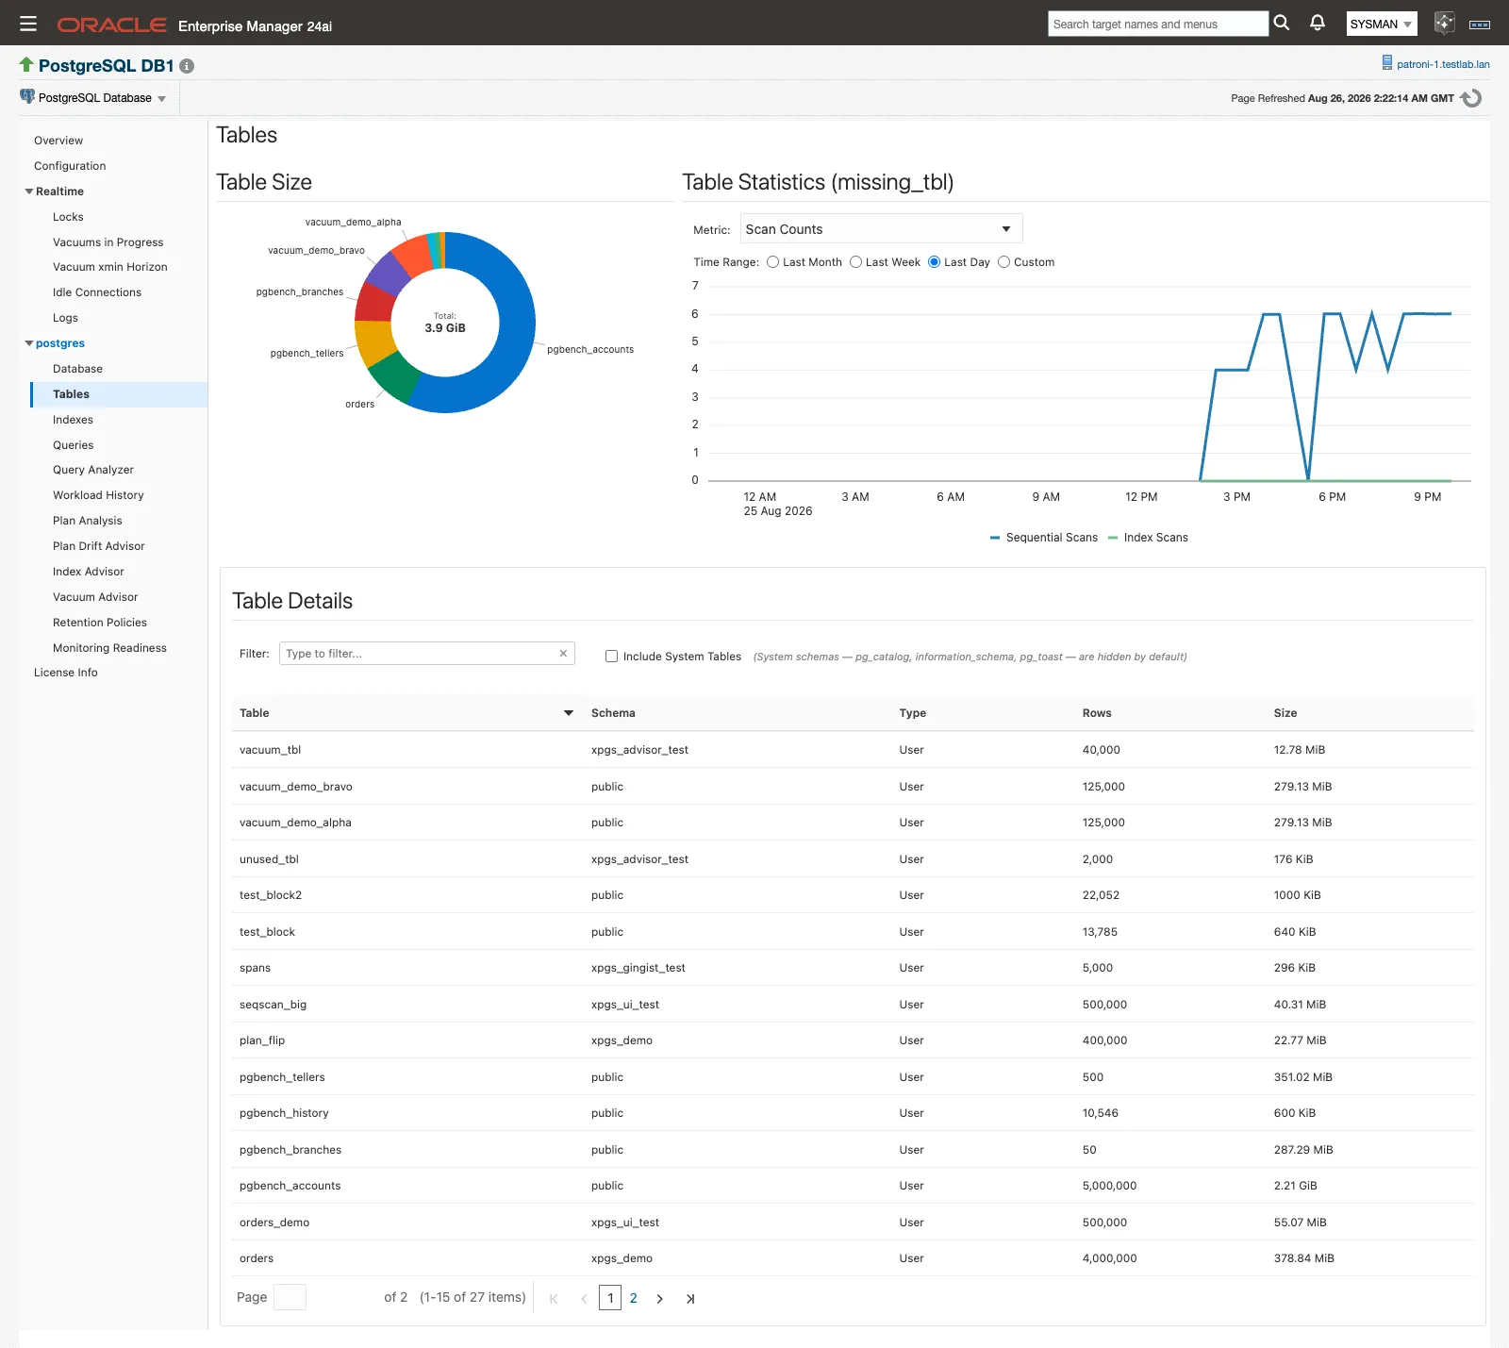Jump to the last page arrow
Viewport: 1509px width, 1348px height.
click(x=690, y=1299)
